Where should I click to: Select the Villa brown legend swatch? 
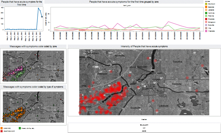tap(206, 28)
